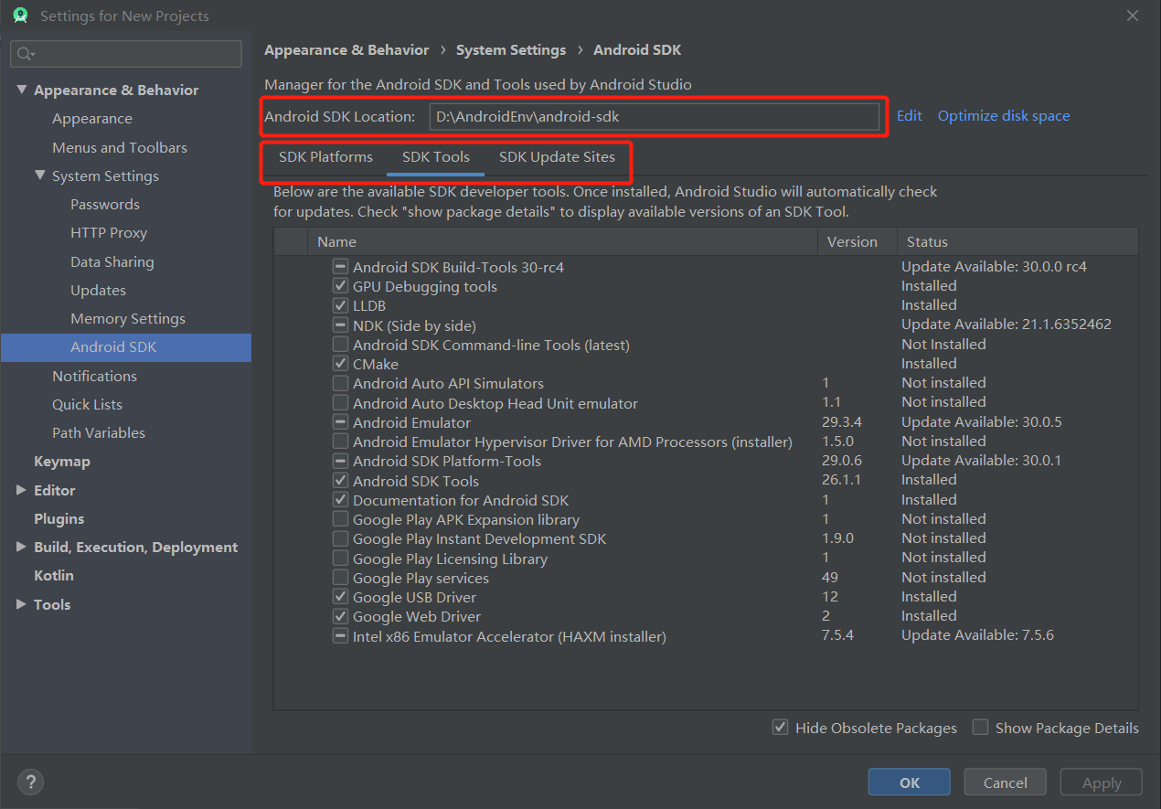The width and height of the screenshot is (1161, 809).
Task: Switch to the SDK Platforms tab
Action: tap(325, 157)
